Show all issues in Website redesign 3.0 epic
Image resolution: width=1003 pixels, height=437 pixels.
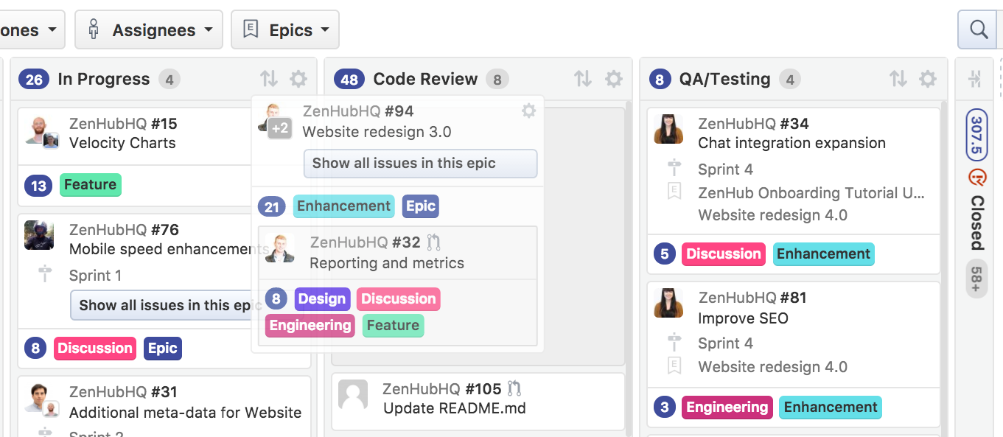(420, 164)
